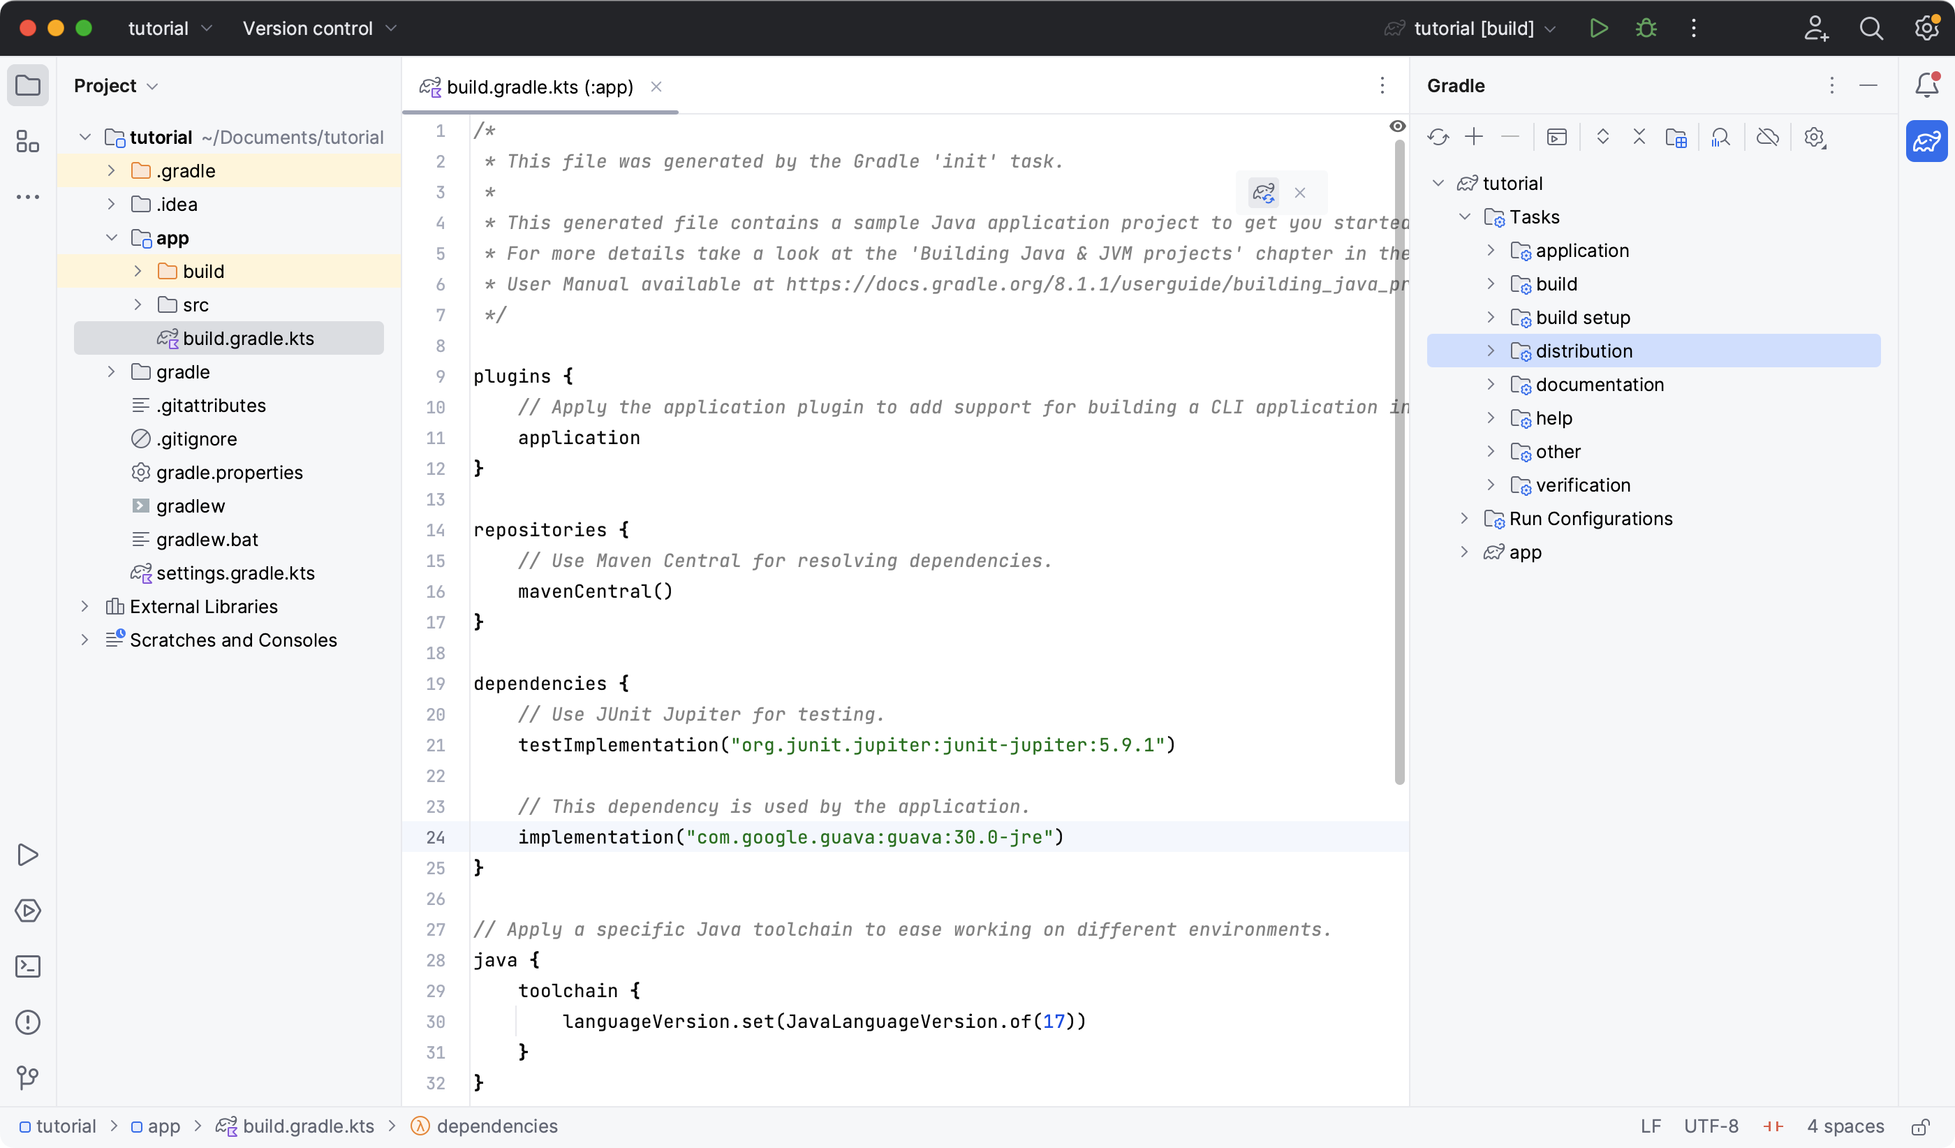Toggle the Gradle tool window elephant button
Image resolution: width=1955 pixels, height=1148 pixels.
click(1927, 141)
